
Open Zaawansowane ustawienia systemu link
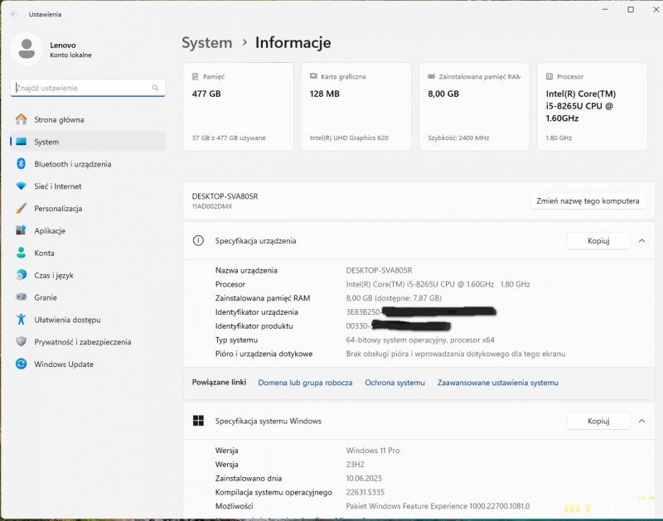(x=498, y=383)
